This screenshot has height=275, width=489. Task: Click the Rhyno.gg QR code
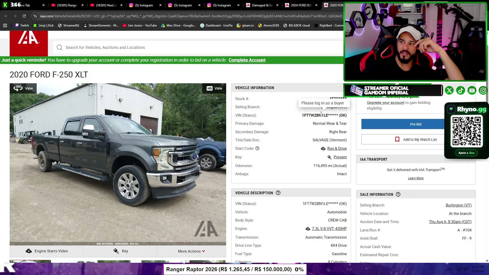pos(466,132)
